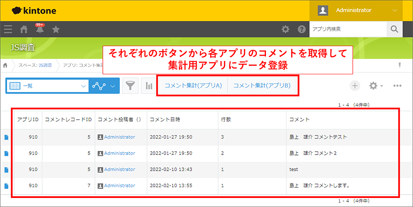The image size is (413, 207).
Task: Click the breadcrumb home icon
Action: point(5,66)
